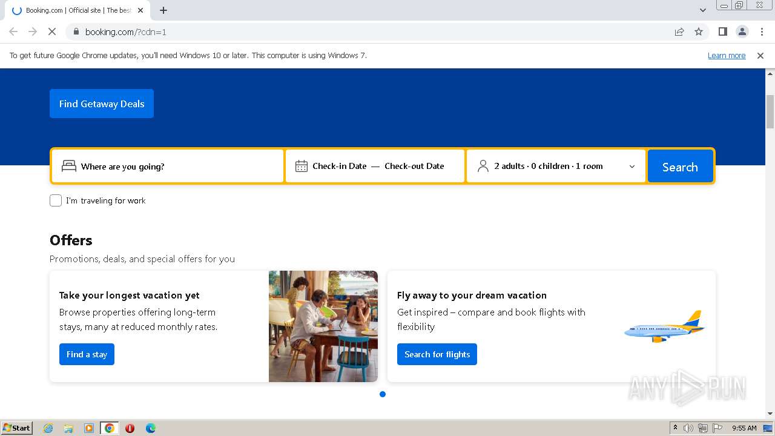Open Opera from the taskbar

point(130,428)
